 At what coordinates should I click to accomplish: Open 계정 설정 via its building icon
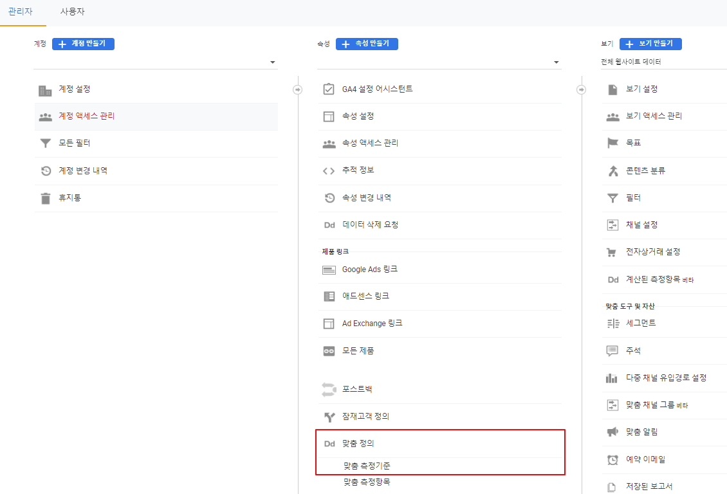coord(45,89)
